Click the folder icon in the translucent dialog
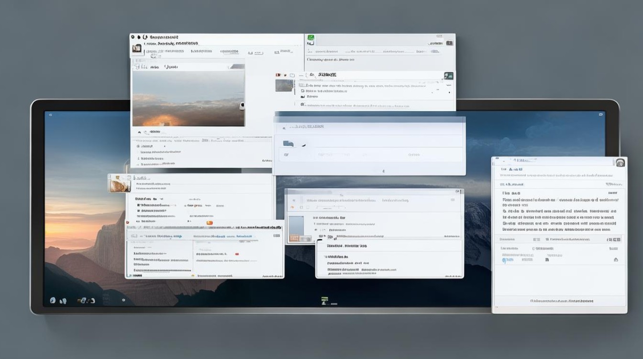 (x=288, y=144)
